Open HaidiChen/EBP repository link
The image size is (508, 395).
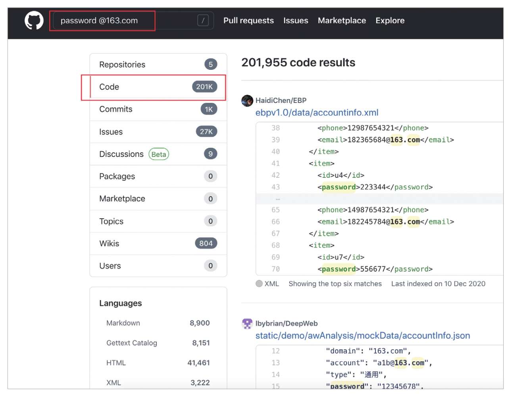pyautogui.click(x=281, y=100)
